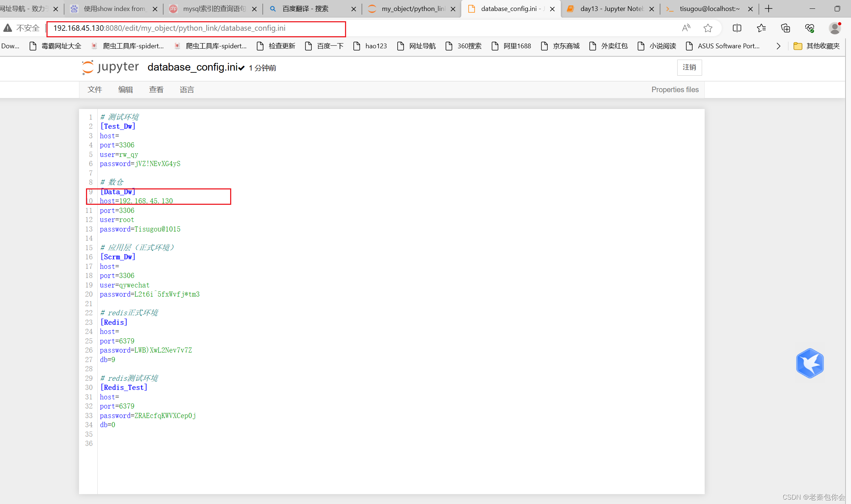Click the db=9 line
851x504 pixels.
click(108, 360)
